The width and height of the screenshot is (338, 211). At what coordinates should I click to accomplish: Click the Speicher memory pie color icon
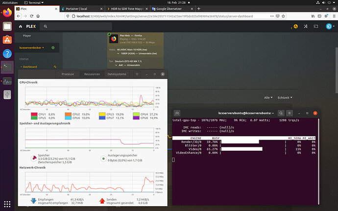pos(34,159)
